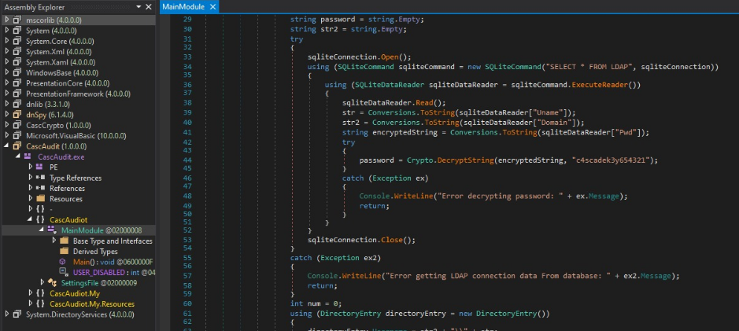739x331 pixels.
Task: Close the Assembly Explorer panel
Action: coord(150,6)
